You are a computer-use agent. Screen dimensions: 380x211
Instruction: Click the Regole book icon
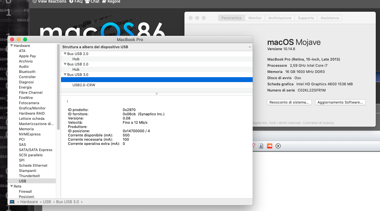click(x=104, y=1)
